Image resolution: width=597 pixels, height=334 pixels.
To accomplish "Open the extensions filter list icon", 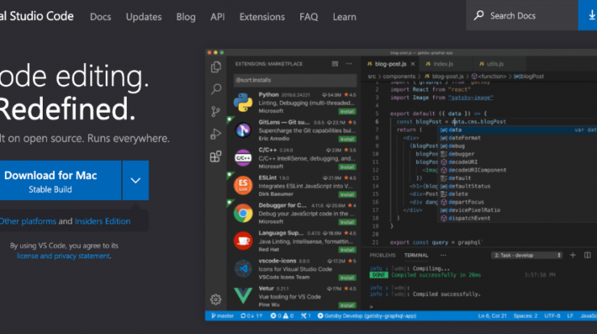I will tap(335, 64).
